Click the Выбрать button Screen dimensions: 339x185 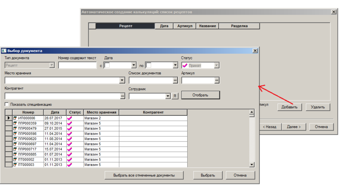[208, 175]
